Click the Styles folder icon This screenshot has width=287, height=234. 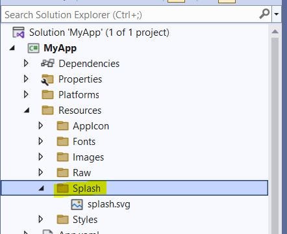63,220
